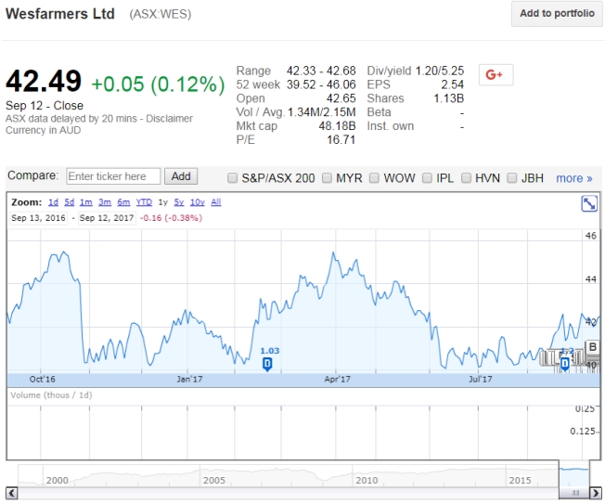Check the IPL comparison box
The image size is (605, 504).
pyautogui.click(x=427, y=178)
